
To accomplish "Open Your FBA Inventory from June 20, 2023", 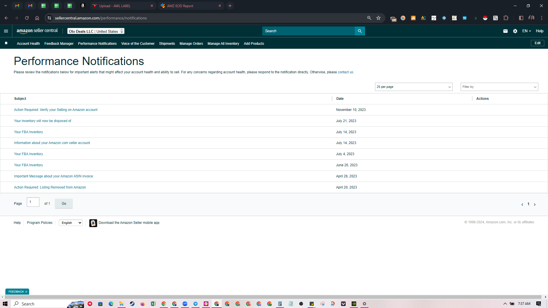I will 28,165.
